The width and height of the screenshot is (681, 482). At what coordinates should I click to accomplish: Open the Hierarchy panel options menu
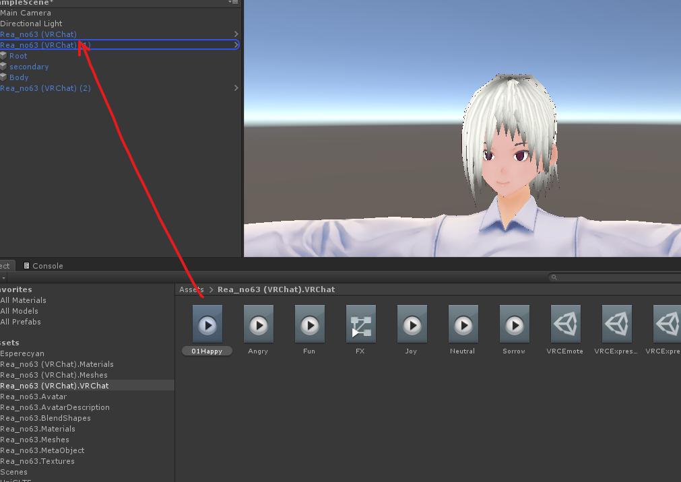pyautogui.click(x=233, y=2)
